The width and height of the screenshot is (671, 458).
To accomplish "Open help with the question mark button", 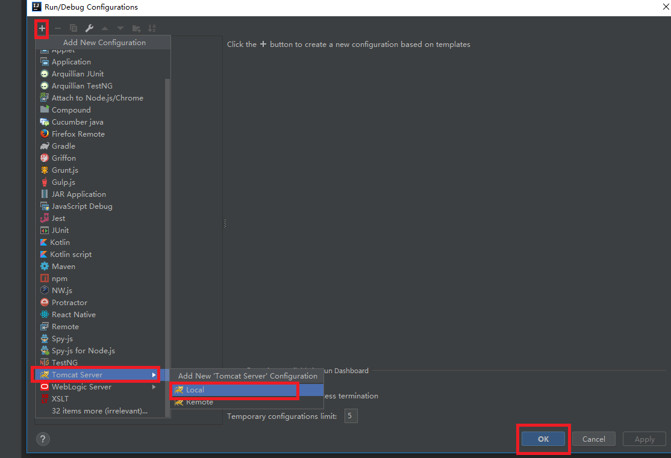I will click(x=43, y=439).
